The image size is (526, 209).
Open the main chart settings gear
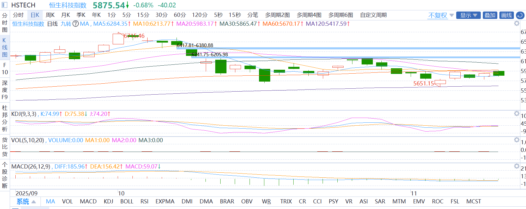tap(517, 24)
